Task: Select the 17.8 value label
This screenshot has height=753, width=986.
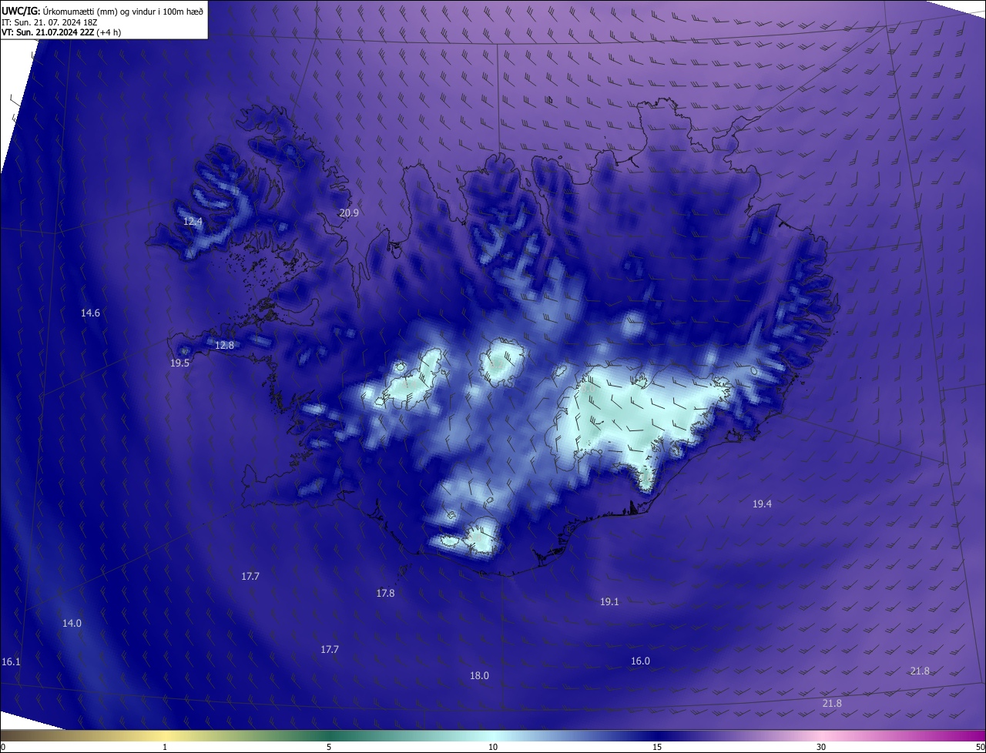Action: (385, 593)
